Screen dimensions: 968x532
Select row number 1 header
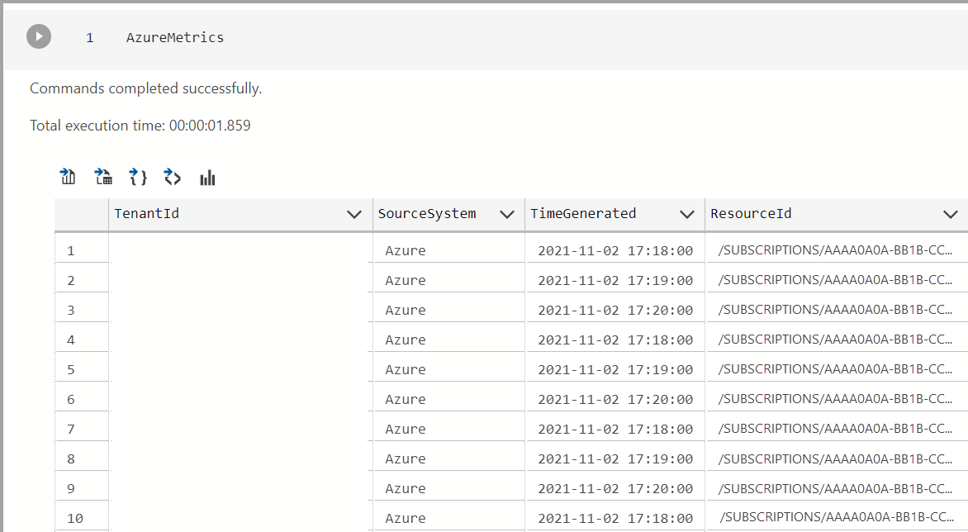71,251
